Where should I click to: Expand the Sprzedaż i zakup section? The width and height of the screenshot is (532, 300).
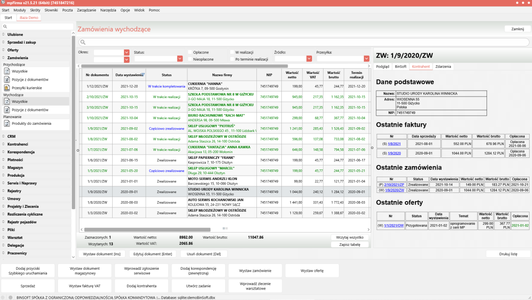click(22, 42)
